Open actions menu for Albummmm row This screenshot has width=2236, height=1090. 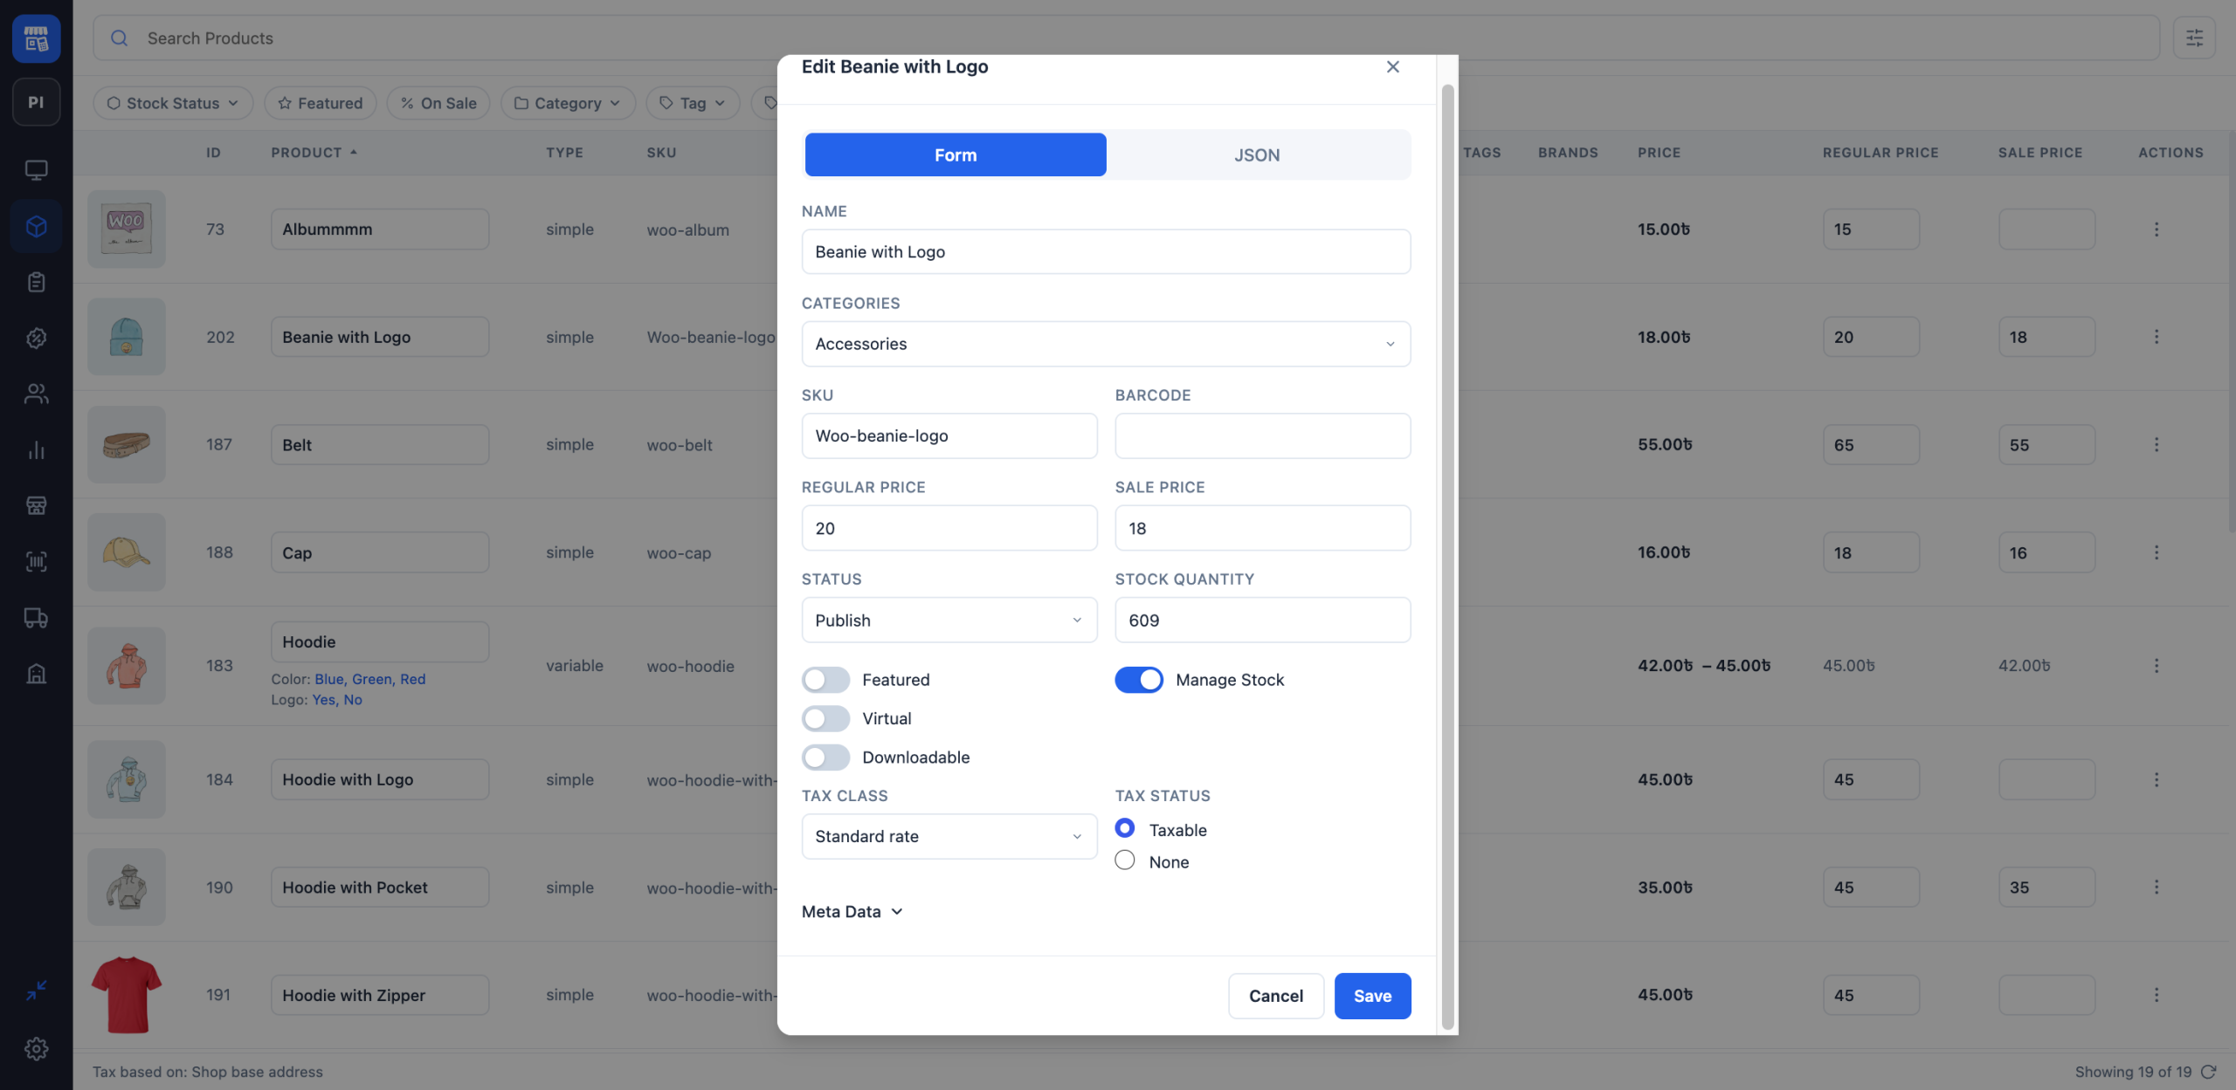2157,230
